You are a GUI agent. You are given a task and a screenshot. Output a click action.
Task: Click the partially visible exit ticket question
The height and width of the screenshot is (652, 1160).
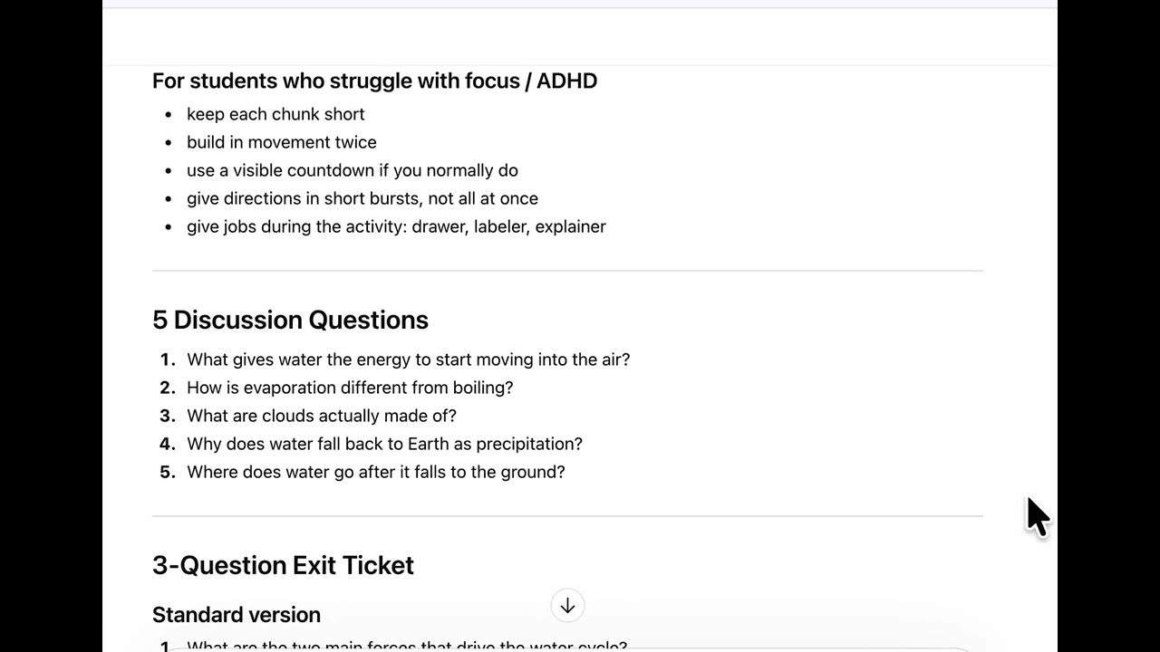pyautogui.click(x=406, y=647)
